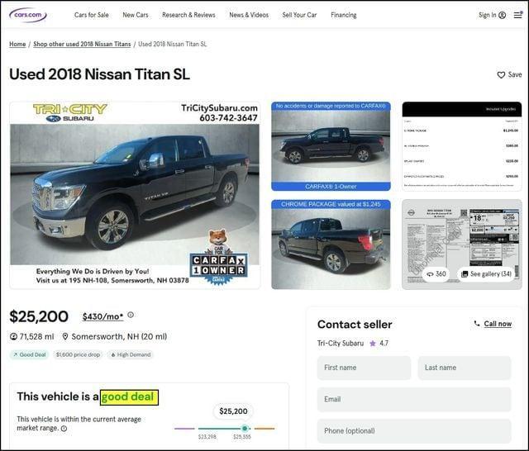Click the First name field
The image size is (529, 451).
tap(364, 368)
